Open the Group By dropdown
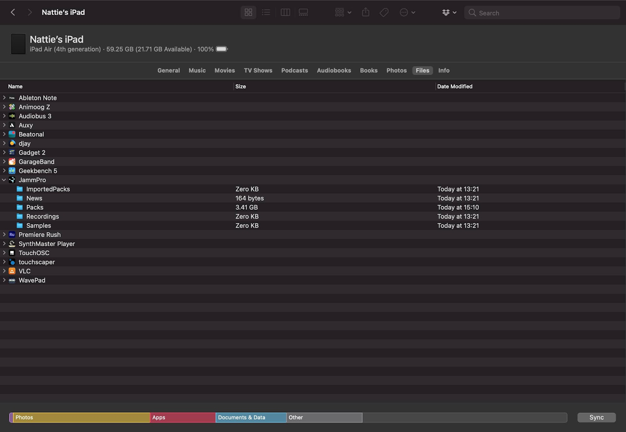The image size is (626, 432). (343, 13)
